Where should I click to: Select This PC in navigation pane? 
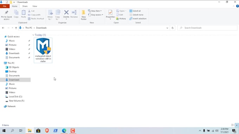11,63
